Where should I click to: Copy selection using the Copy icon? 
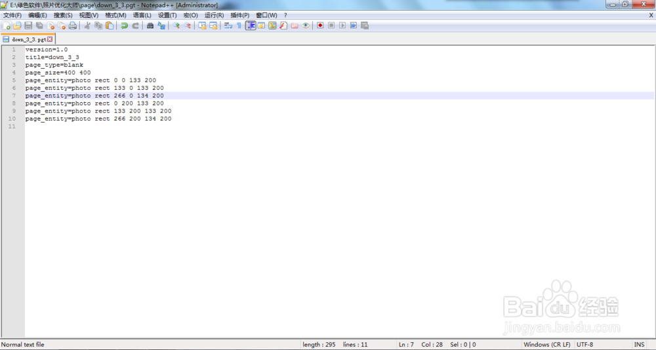(98, 26)
